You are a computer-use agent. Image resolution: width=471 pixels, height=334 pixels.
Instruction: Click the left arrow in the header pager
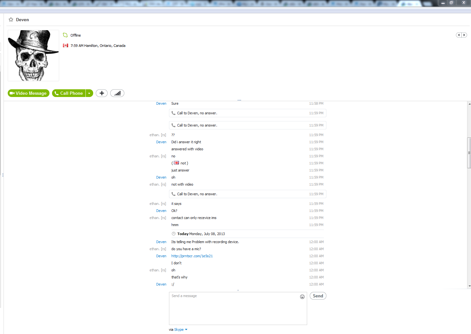459,35
